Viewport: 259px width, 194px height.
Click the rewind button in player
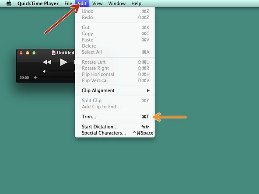click(x=47, y=62)
